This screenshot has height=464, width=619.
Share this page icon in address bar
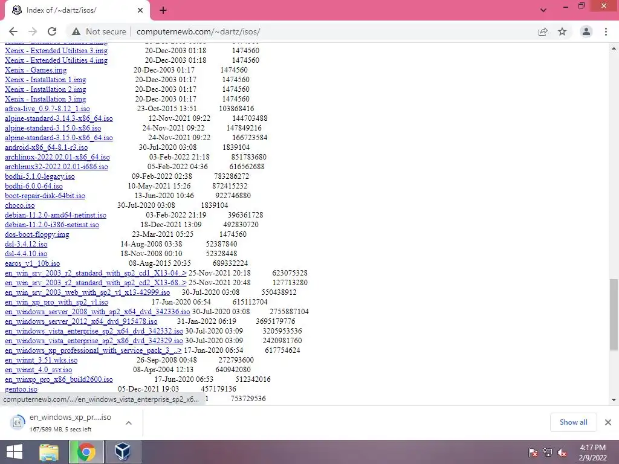(543, 31)
